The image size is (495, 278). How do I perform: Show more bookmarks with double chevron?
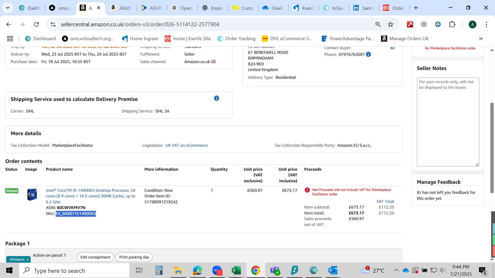[x=481, y=39]
